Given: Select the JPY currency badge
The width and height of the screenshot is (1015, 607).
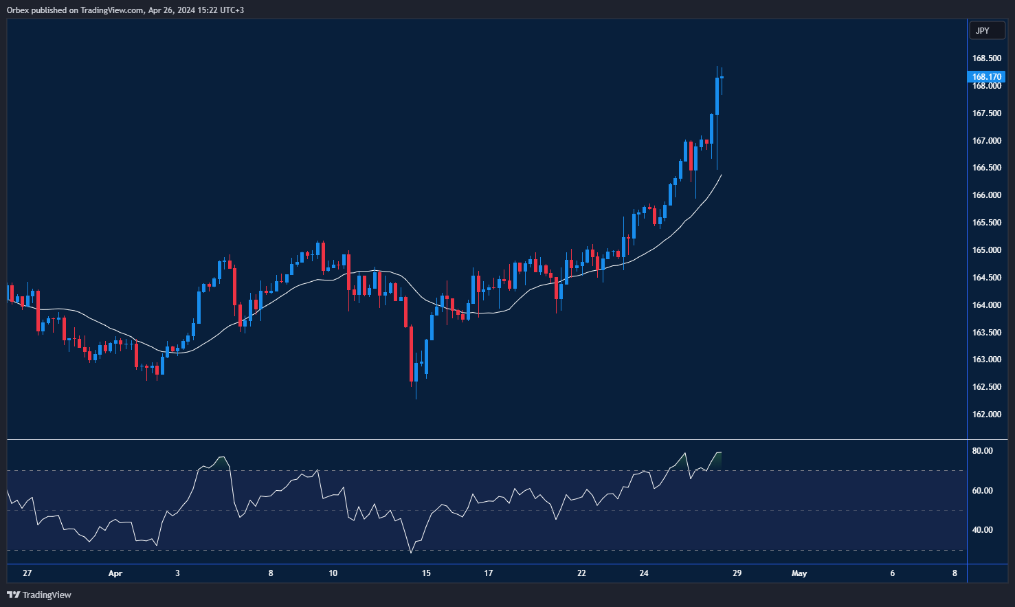Looking at the screenshot, I should pyautogui.click(x=987, y=30).
